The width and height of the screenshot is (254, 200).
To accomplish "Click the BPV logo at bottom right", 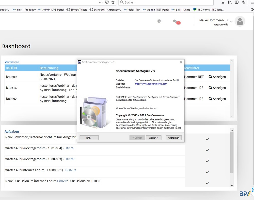I will coord(245,193).
